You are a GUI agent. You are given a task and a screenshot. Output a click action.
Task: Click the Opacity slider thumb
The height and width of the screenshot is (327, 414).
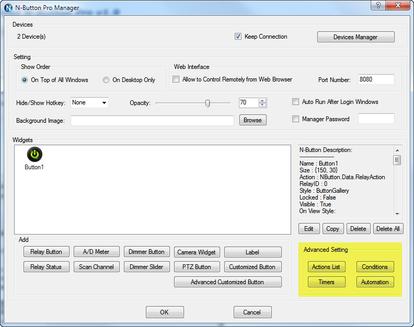coord(208,103)
